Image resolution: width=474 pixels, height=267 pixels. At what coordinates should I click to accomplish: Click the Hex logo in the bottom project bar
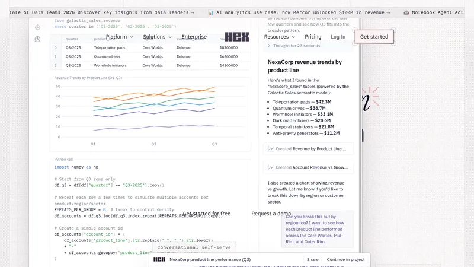(x=159, y=259)
